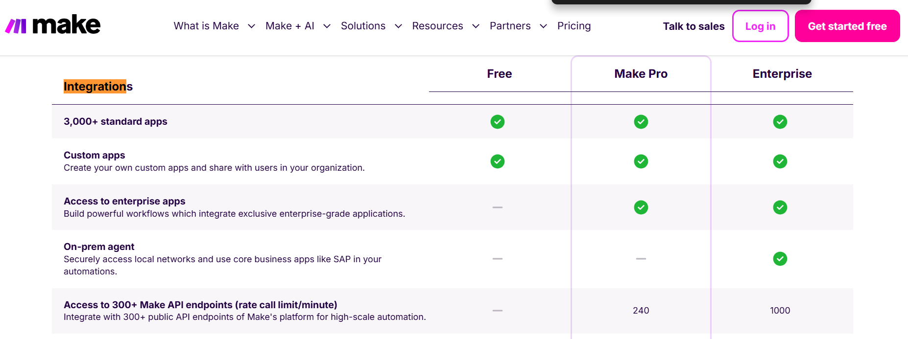This screenshot has width=908, height=339.
Task: Open the Resources navigation menu
Action: 437,26
